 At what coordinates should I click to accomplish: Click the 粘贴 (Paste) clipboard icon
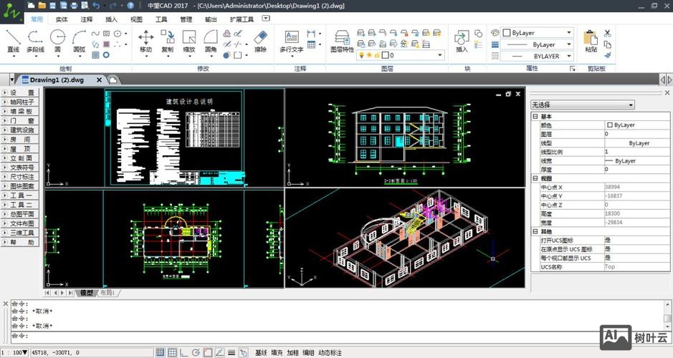point(591,40)
